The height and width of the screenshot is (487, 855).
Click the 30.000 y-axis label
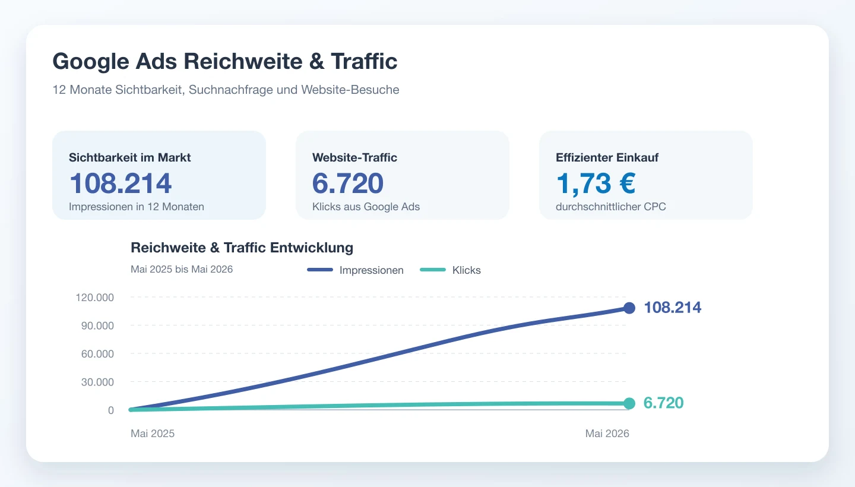tap(97, 382)
